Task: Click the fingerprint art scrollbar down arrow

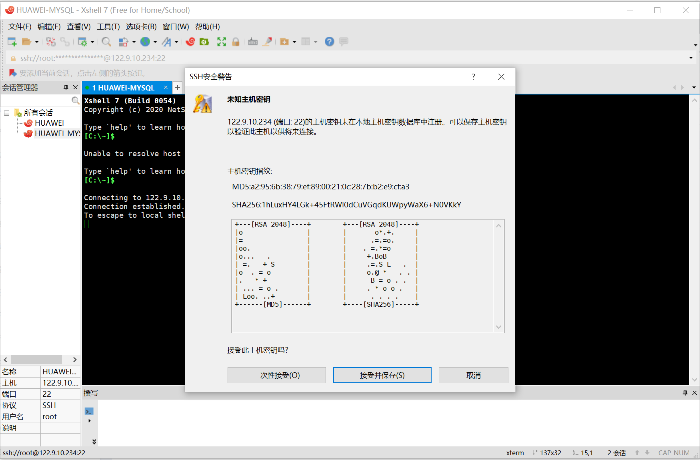Action: 498,327
